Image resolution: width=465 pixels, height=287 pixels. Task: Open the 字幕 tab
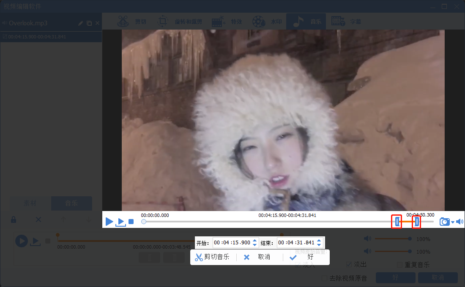tap(346, 22)
